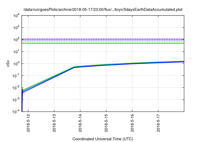The height and width of the screenshot is (142, 203).
Task: Click the y-axis label cSv
Action: pyautogui.click(x=8, y=64)
